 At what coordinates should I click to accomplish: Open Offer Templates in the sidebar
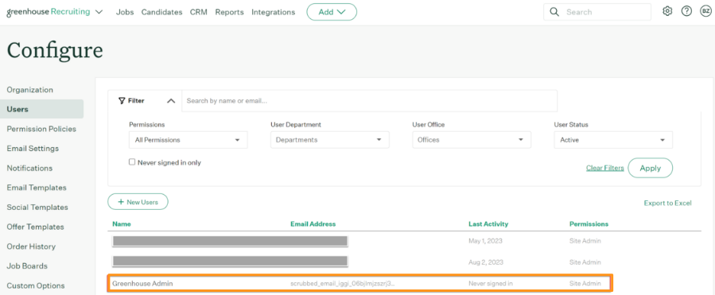[36, 227]
